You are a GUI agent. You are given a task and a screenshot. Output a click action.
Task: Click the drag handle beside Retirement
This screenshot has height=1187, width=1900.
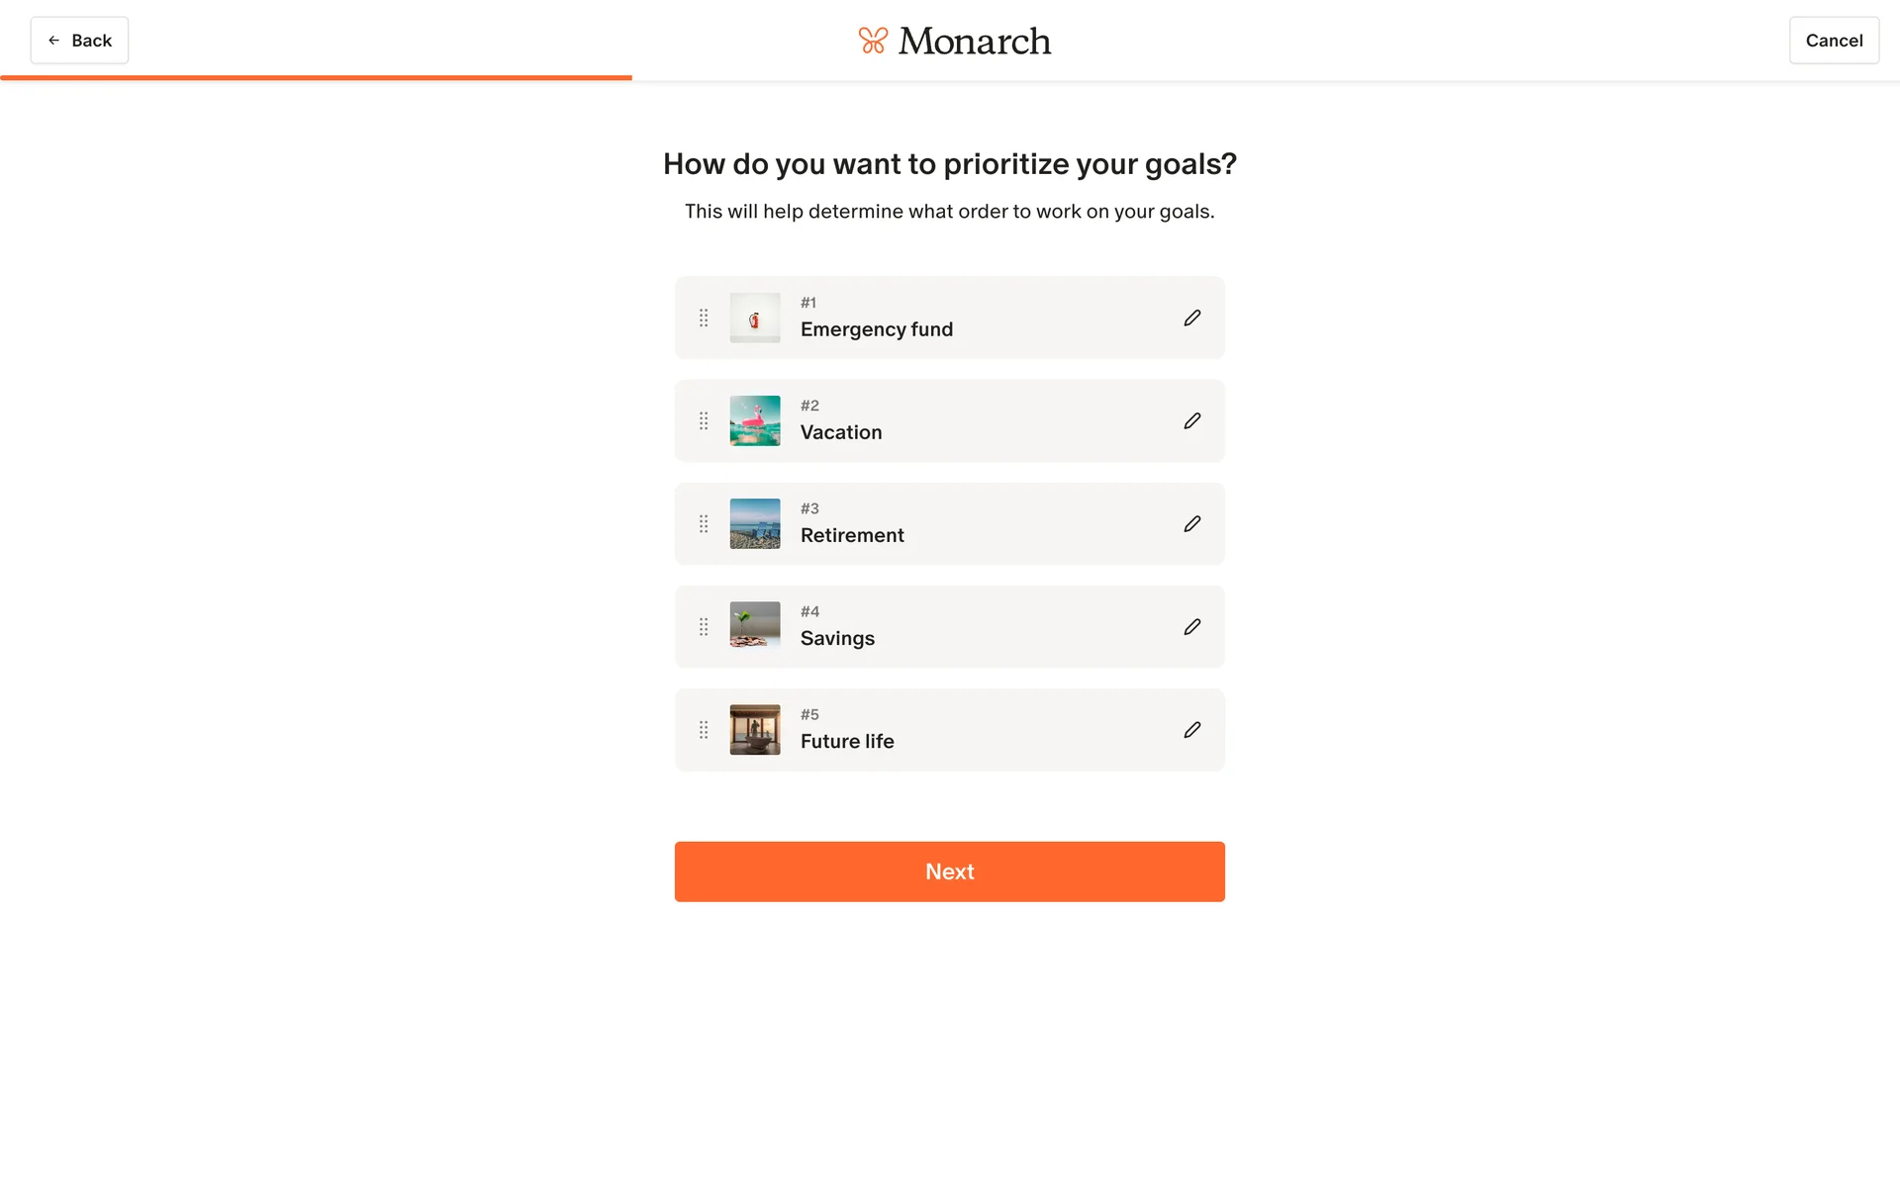click(704, 523)
